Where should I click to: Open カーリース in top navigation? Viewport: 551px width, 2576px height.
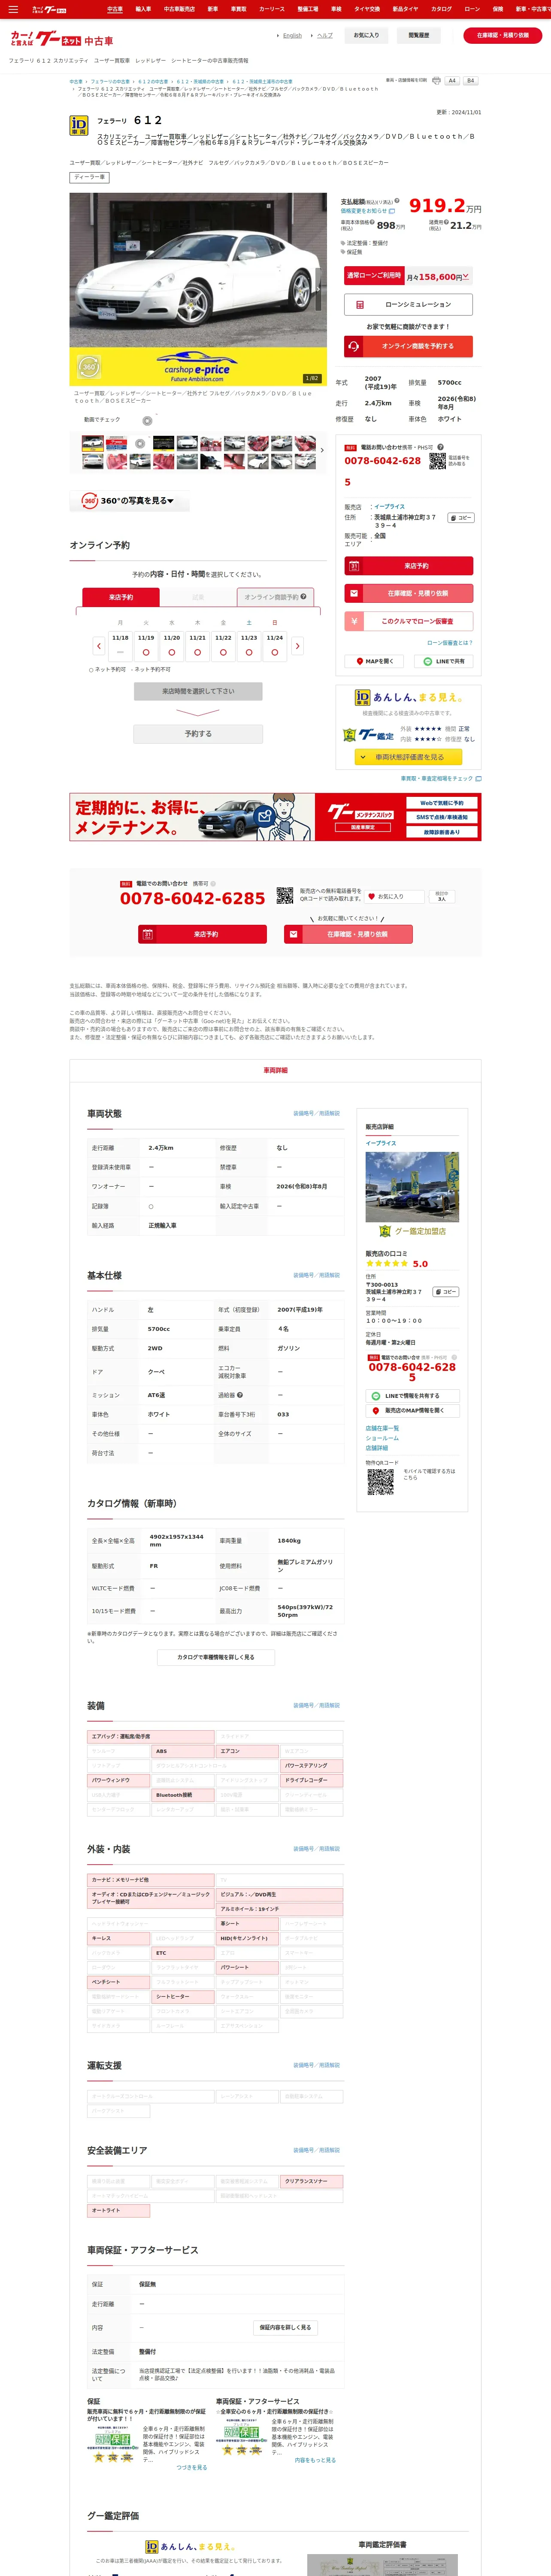pyautogui.click(x=272, y=9)
